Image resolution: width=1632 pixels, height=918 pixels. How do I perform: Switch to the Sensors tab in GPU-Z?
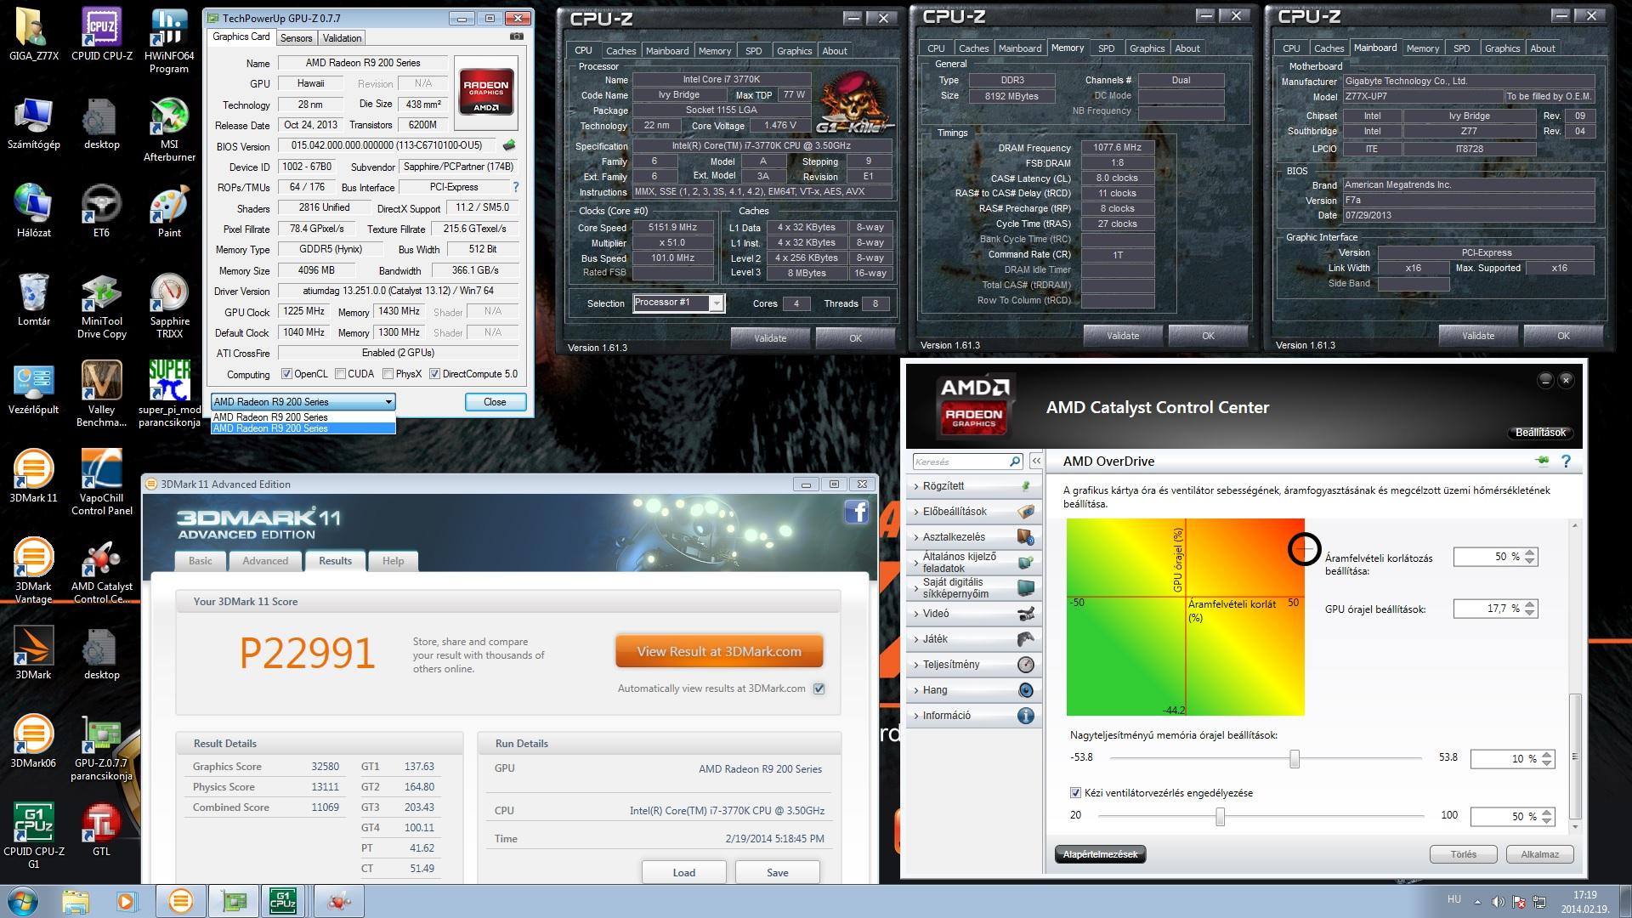click(x=296, y=38)
